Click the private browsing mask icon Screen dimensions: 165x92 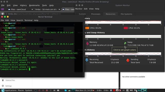(x=3, y=9)
